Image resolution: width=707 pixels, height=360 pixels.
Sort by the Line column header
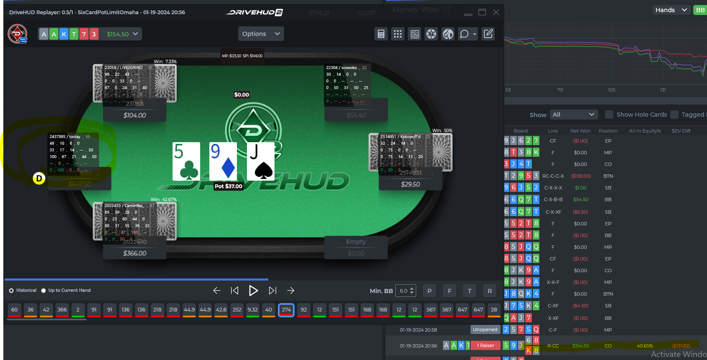pyautogui.click(x=553, y=131)
